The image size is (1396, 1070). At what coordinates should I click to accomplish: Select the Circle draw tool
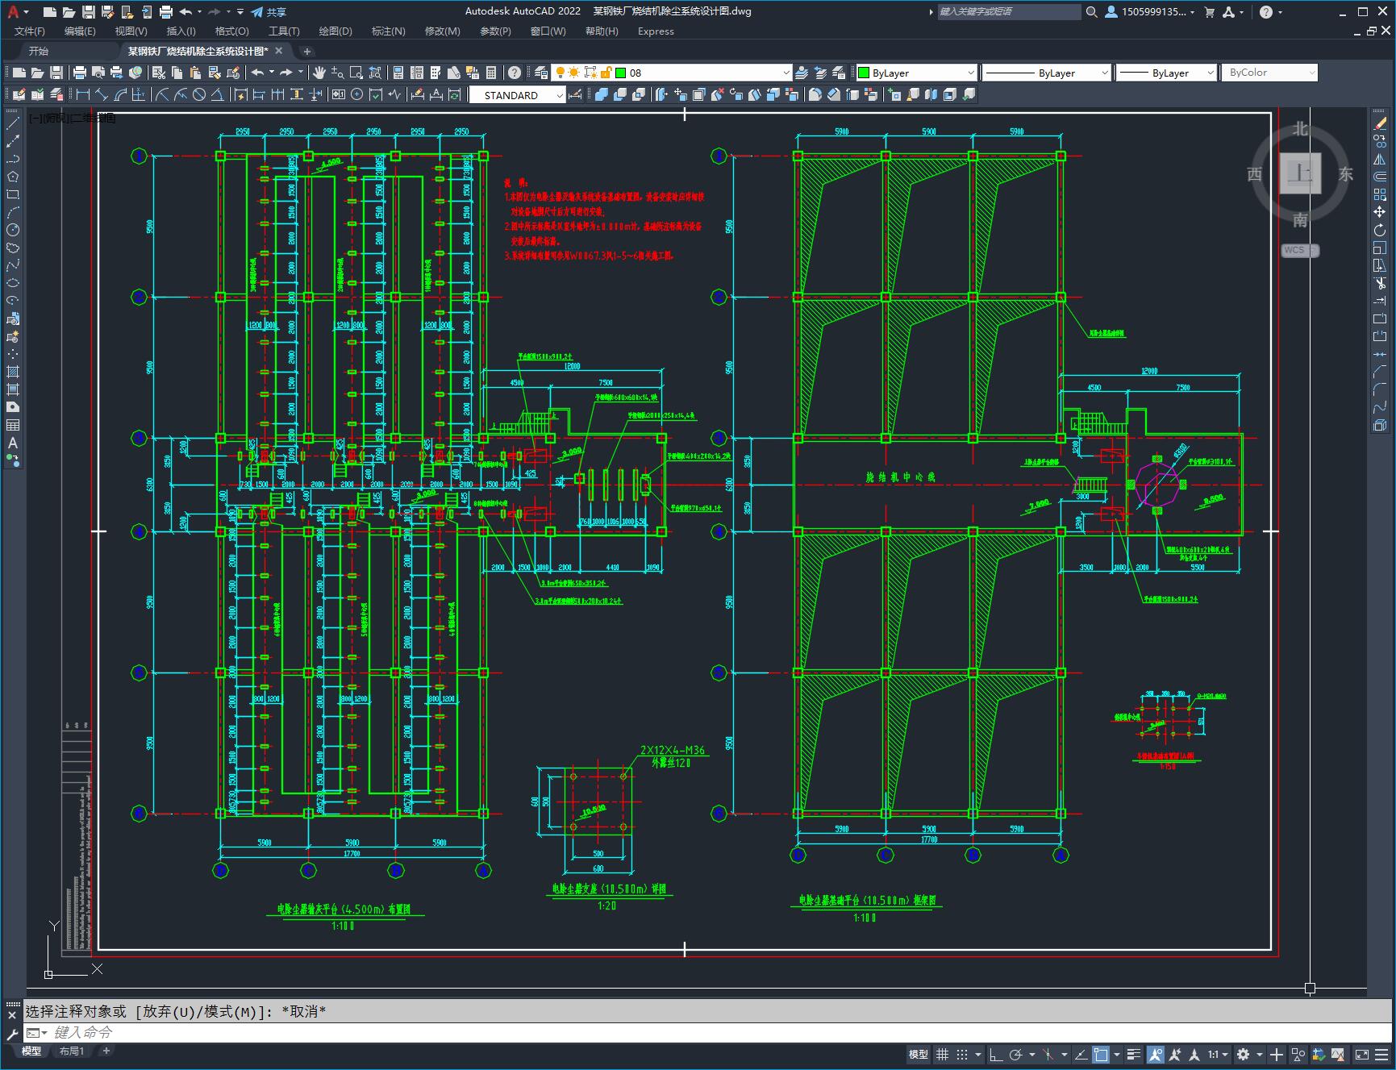[13, 230]
